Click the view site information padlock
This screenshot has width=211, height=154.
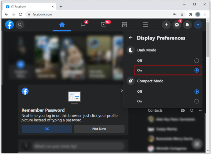29,14
